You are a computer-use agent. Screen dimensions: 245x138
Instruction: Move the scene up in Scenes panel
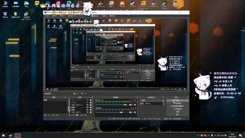tap(53, 115)
